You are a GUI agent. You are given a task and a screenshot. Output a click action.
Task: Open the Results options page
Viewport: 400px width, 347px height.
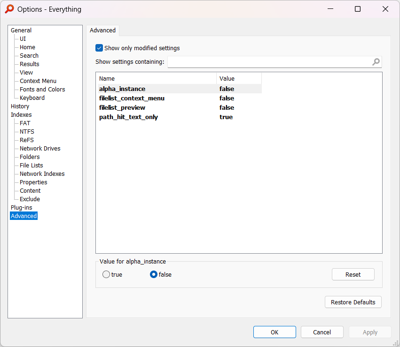pos(29,64)
